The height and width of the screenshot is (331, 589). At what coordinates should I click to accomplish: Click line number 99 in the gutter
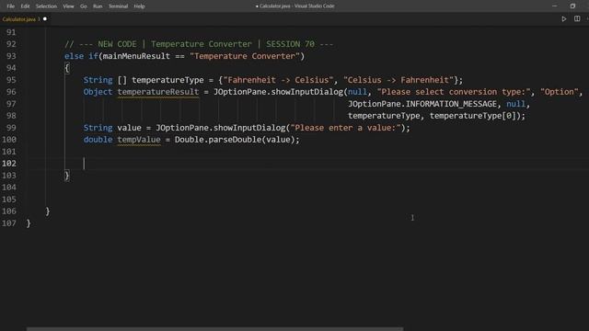click(11, 128)
